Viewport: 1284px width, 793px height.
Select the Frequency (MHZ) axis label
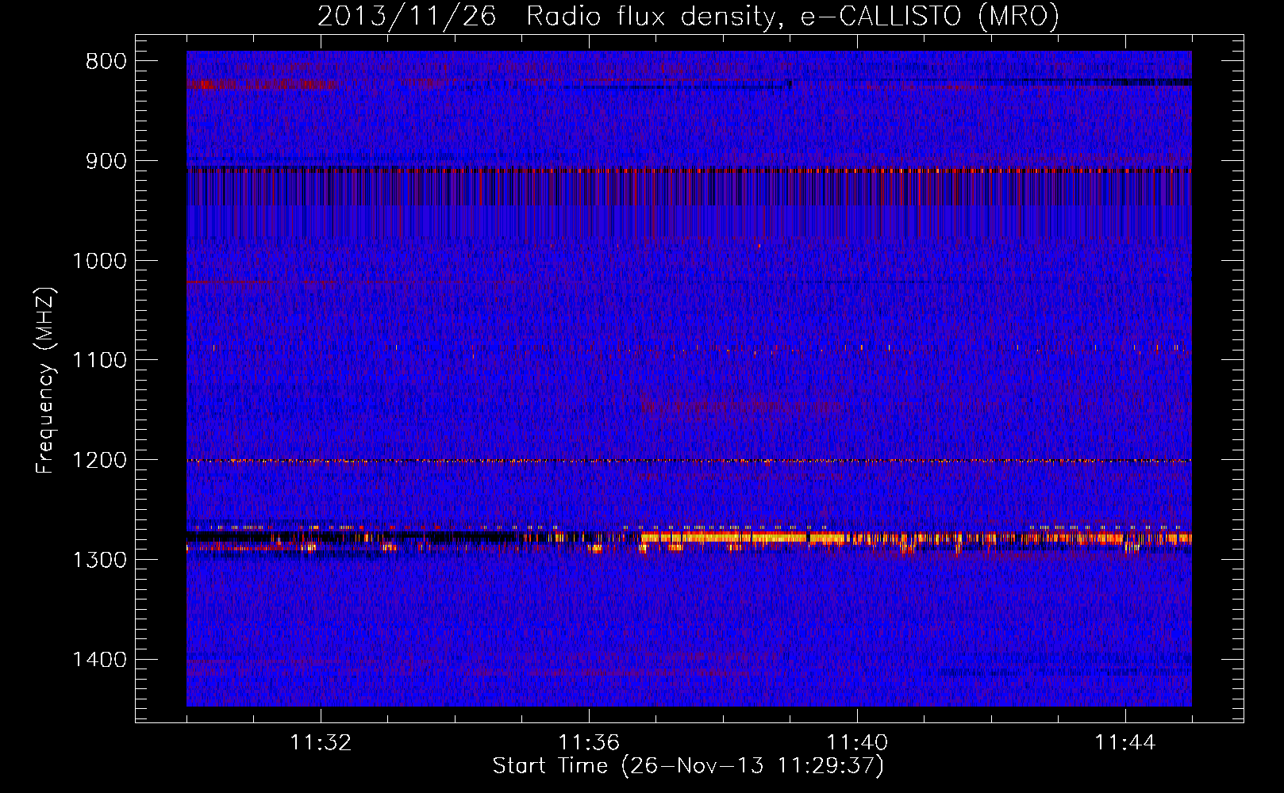[x=46, y=381]
